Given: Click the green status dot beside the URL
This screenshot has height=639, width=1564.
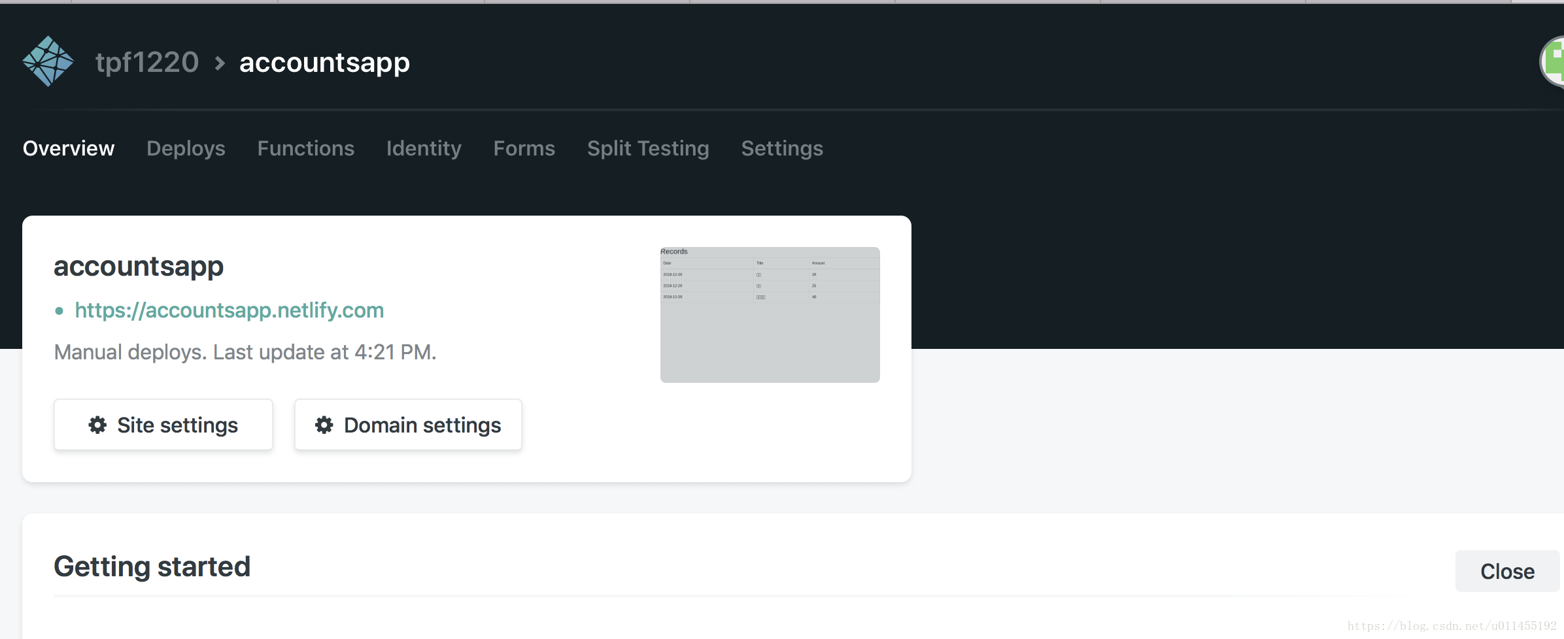Looking at the screenshot, I should tap(59, 311).
